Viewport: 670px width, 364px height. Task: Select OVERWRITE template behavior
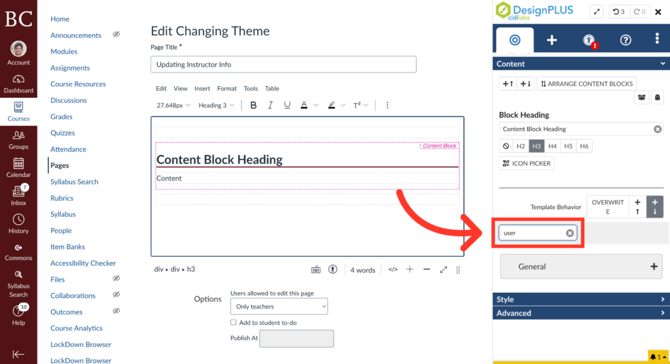click(608, 207)
